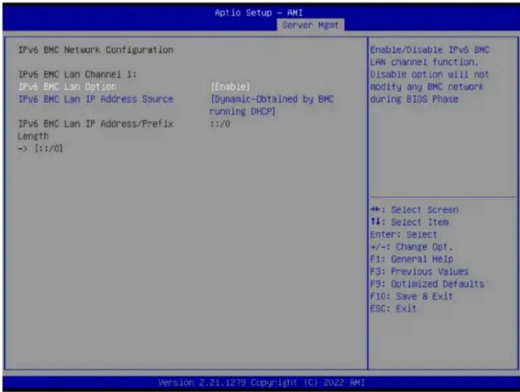The image size is (520, 392).
Task: Select IPv6 BMC Lan IP Address Source
Action: (95, 99)
